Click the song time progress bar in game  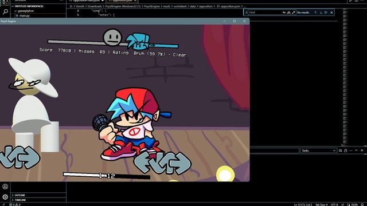(107, 176)
